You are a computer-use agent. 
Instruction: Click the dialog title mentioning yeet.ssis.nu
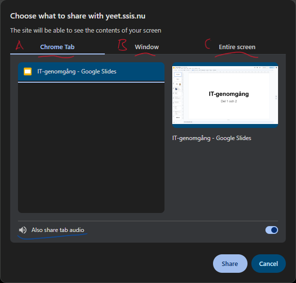[x=78, y=16]
